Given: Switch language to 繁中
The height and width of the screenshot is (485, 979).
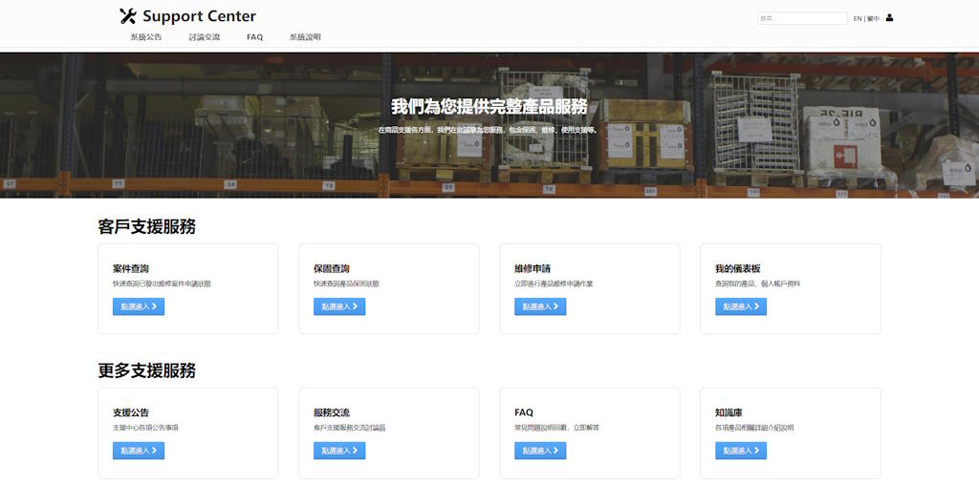Looking at the screenshot, I should [x=873, y=19].
